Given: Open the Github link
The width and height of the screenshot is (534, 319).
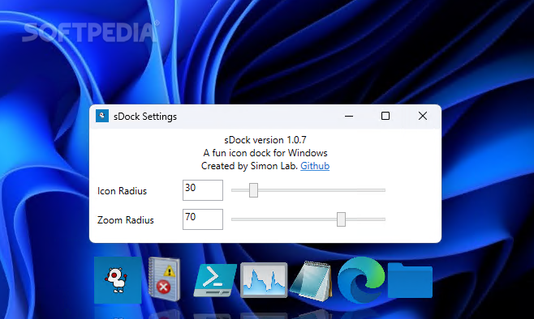Looking at the screenshot, I should point(315,166).
